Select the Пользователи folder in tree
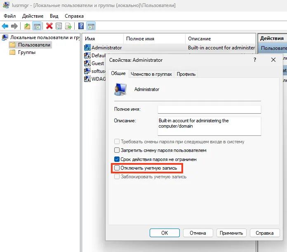 (34, 45)
